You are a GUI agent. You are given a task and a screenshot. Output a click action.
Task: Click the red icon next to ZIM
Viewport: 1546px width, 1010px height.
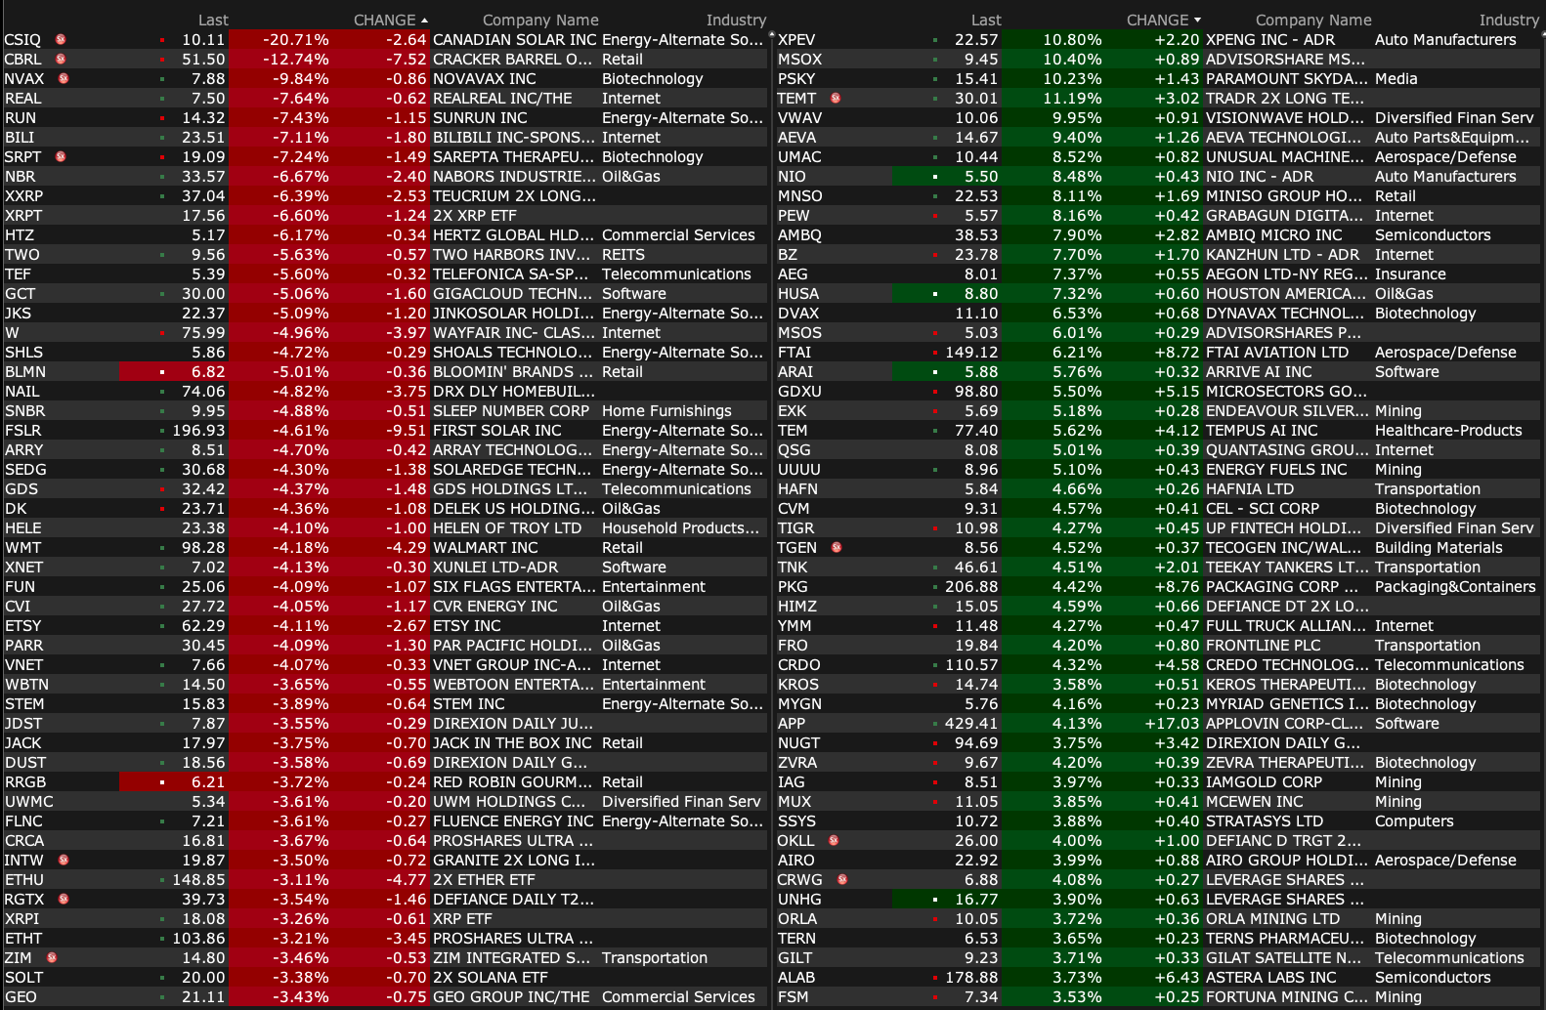(x=52, y=958)
